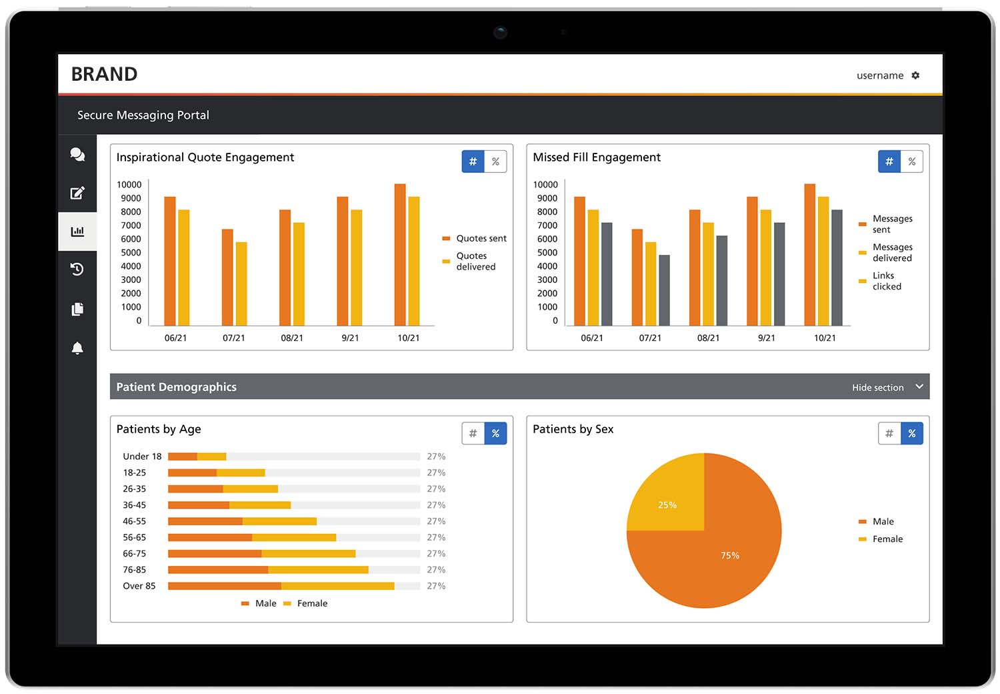Select the bar chart analytics sidebar icon

[77, 232]
